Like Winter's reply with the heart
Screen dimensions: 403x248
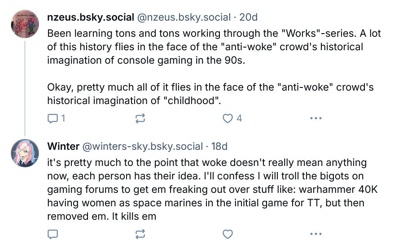tap(228, 234)
